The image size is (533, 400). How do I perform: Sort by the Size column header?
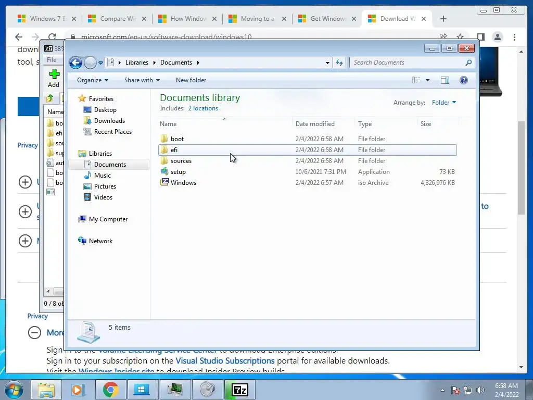(438, 124)
